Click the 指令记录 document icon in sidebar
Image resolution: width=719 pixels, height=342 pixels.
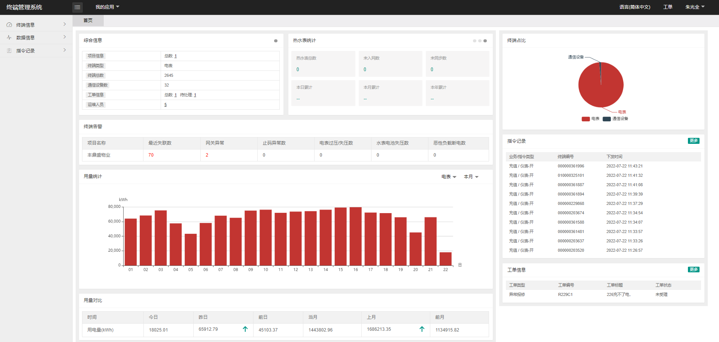click(x=9, y=51)
